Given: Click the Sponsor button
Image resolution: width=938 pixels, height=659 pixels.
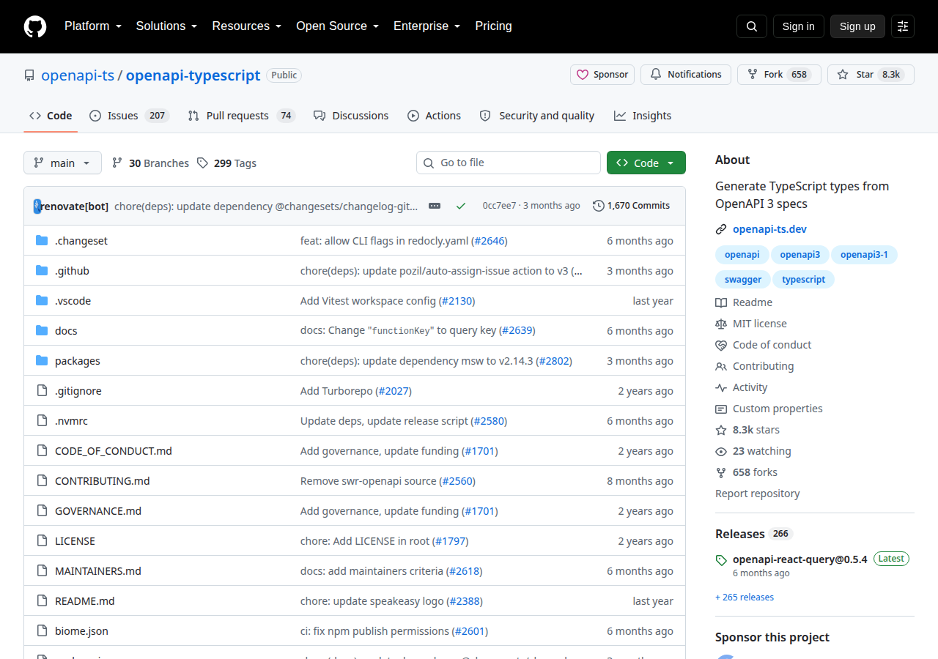Looking at the screenshot, I should click(x=602, y=75).
